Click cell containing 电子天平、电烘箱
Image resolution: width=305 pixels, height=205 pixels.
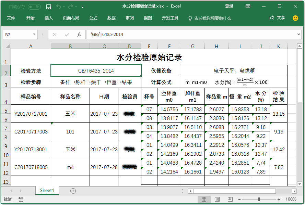[x=234, y=71]
